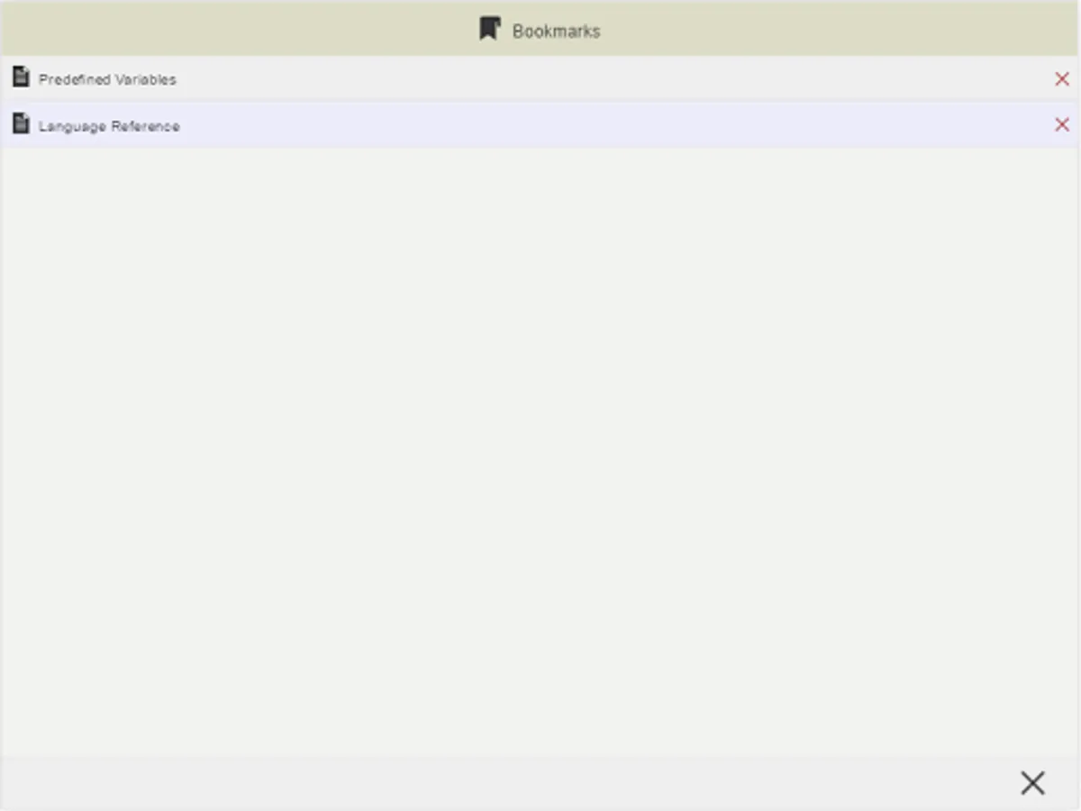Remove the Predefined Variables bookmark
Viewport: 1081px width, 811px height.
pyautogui.click(x=1062, y=79)
